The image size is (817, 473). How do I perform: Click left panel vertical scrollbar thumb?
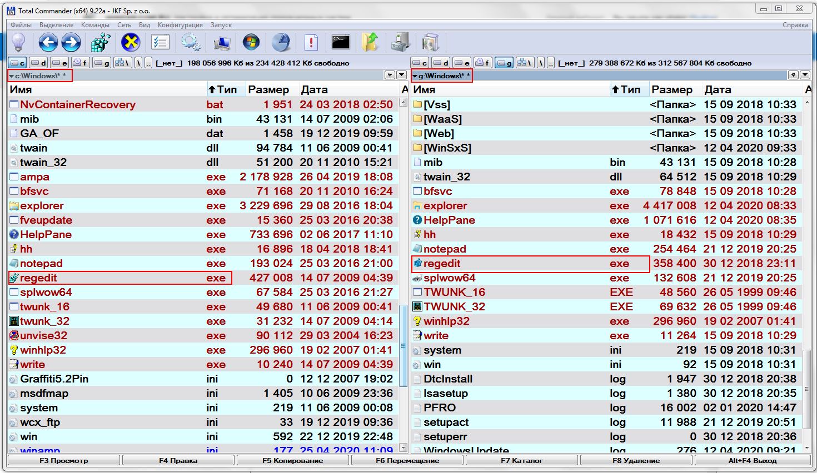tap(403, 345)
